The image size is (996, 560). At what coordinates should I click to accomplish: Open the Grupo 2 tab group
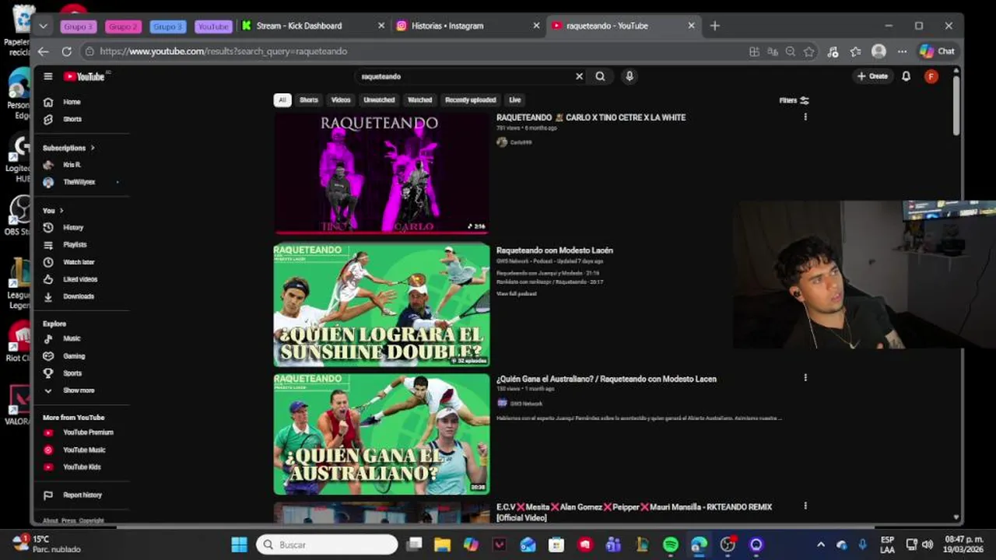pos(123,26)
